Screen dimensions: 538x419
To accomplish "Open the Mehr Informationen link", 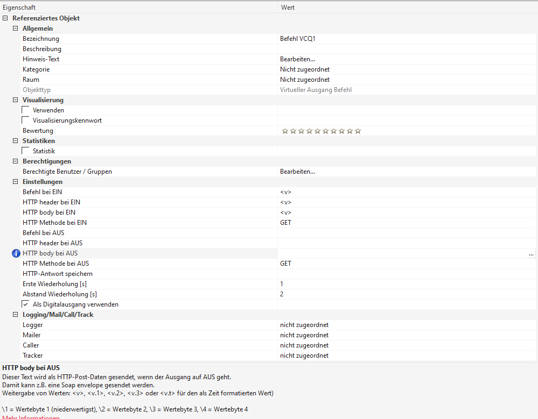I will click(31, 416).
